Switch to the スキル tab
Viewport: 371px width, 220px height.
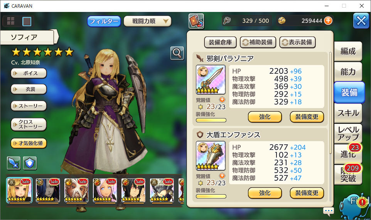(348, 113)
